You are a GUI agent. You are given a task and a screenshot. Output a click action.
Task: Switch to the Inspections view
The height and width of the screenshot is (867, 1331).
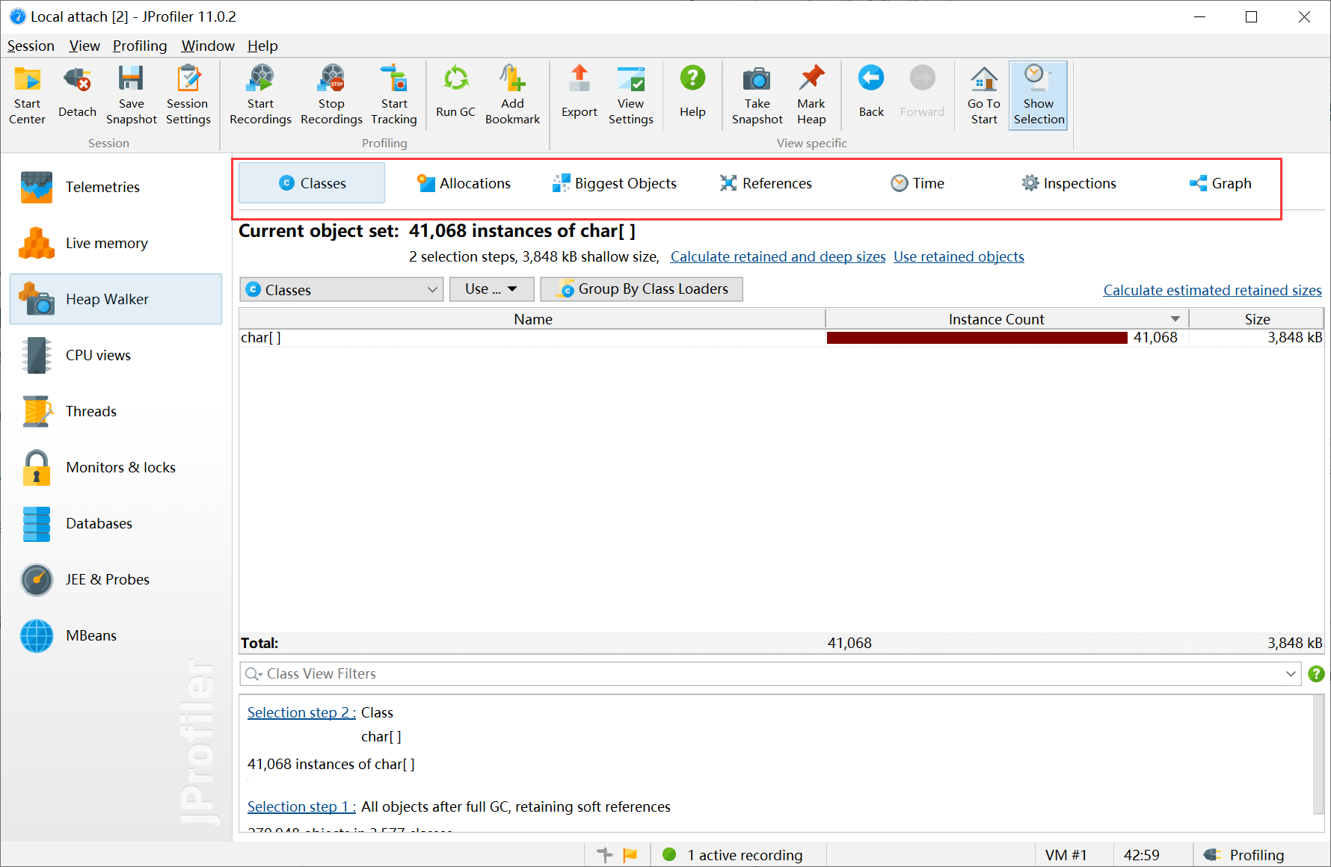pyautogui.click(x=1069, y=183)
